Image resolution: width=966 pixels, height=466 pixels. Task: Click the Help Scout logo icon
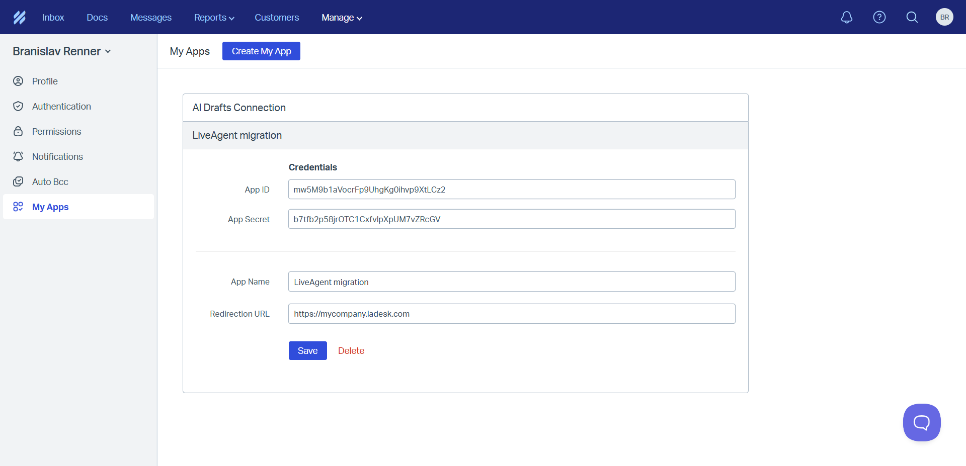coord(19,18)
